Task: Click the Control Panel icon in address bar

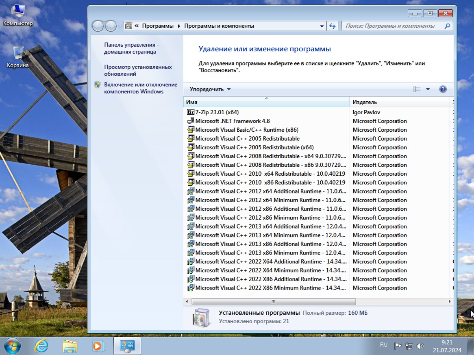Action: click(128, 26)
